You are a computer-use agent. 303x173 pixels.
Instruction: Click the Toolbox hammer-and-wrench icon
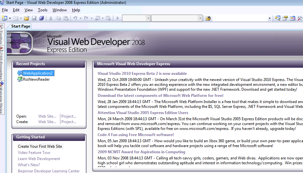click(300, 18)
